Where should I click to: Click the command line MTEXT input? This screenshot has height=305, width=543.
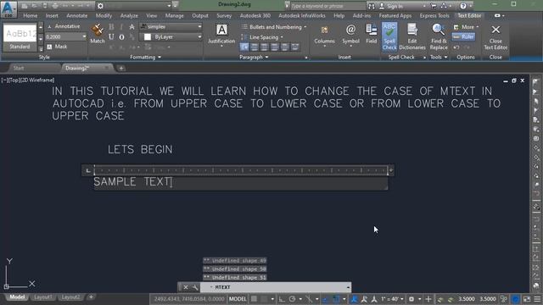[275, 287]
